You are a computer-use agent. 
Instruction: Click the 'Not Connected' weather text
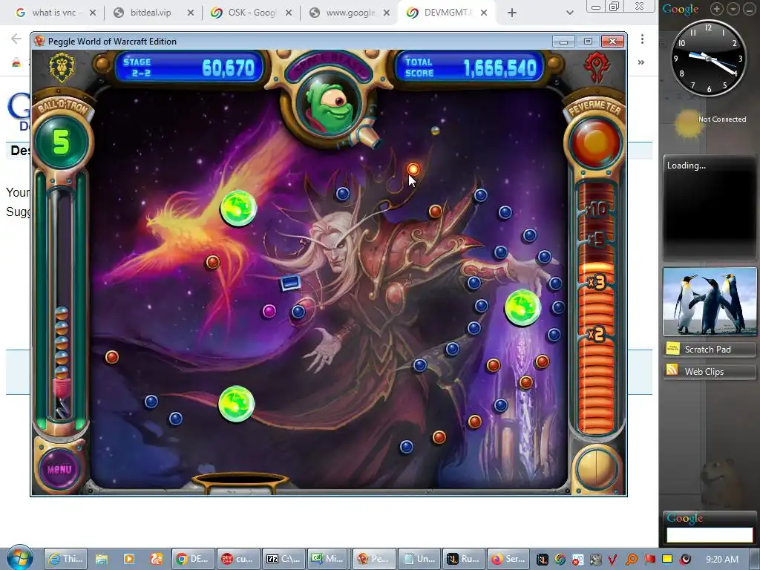721,119
